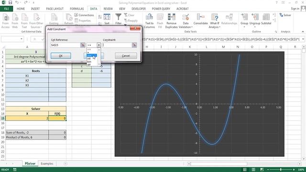The image size is (306, 172).
Task: Click OK in Add Constraint dialog
Action: click(61, 56)
